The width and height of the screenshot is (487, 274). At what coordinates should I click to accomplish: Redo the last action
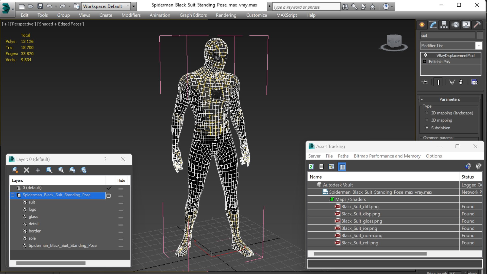point(62,6)
